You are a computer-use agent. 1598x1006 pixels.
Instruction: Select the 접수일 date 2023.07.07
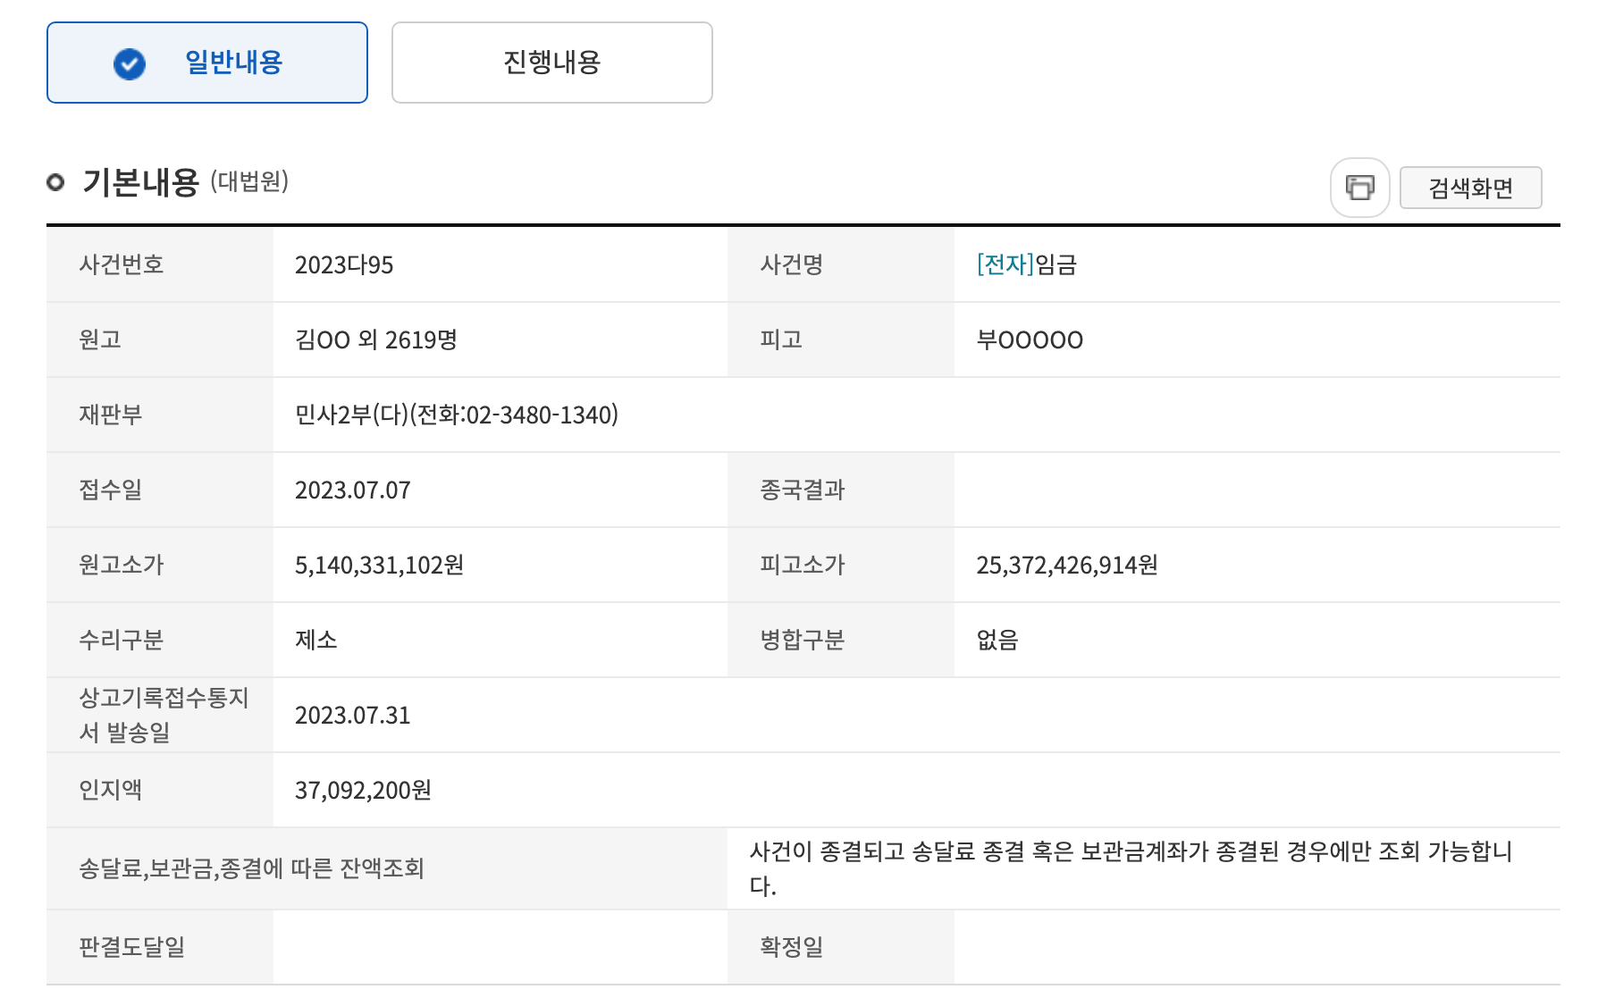pos(352,490)
